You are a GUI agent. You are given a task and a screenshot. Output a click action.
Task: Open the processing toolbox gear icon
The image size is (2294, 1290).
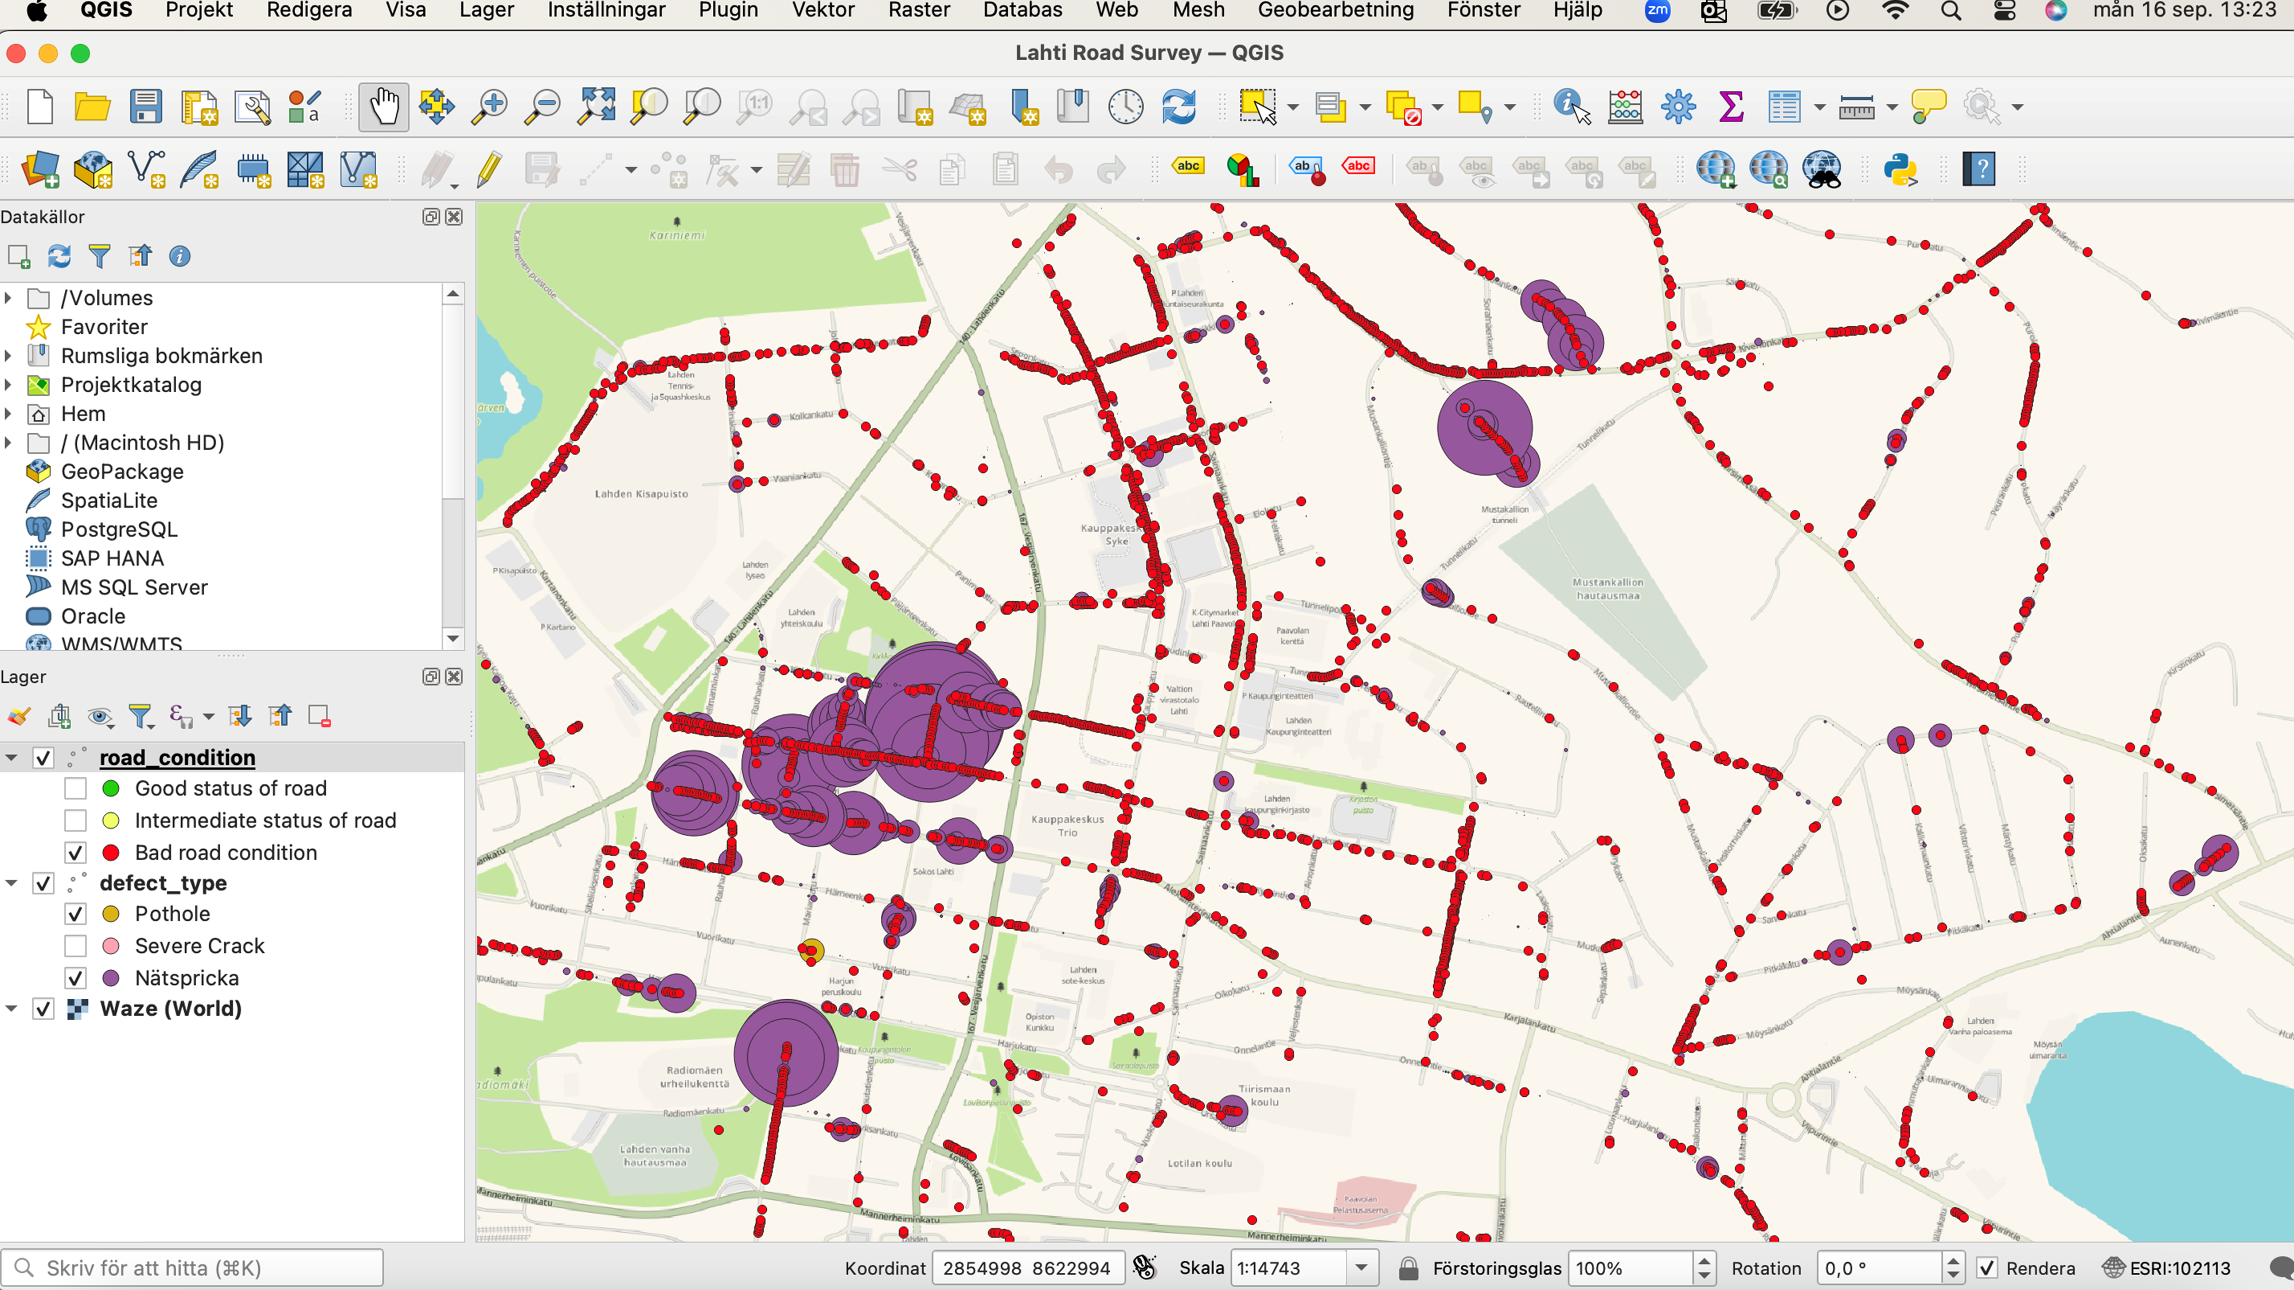coord(1679,107)
